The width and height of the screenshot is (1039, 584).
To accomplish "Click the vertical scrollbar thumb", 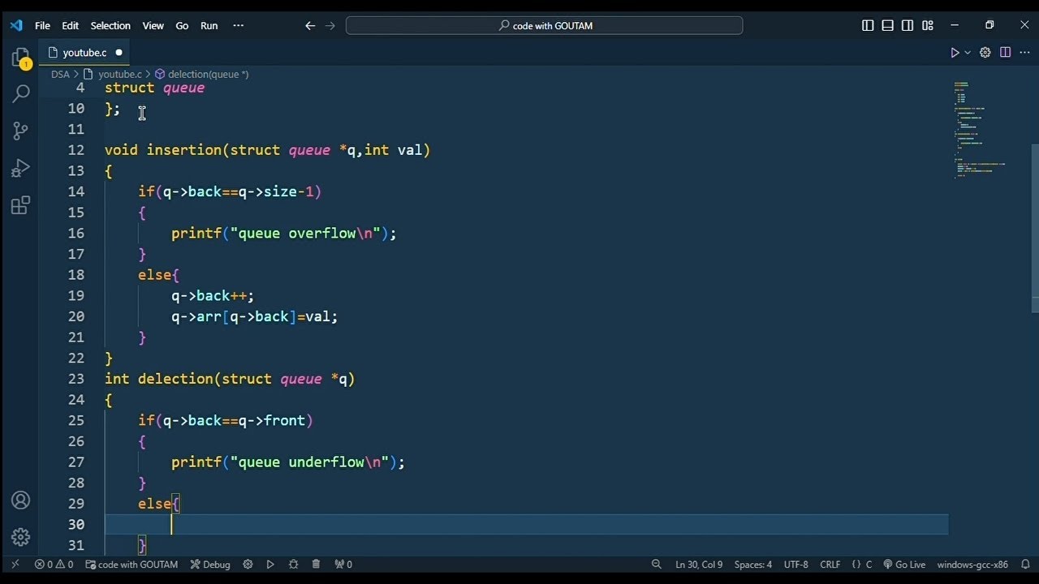I will click(x=1035, y=228).
